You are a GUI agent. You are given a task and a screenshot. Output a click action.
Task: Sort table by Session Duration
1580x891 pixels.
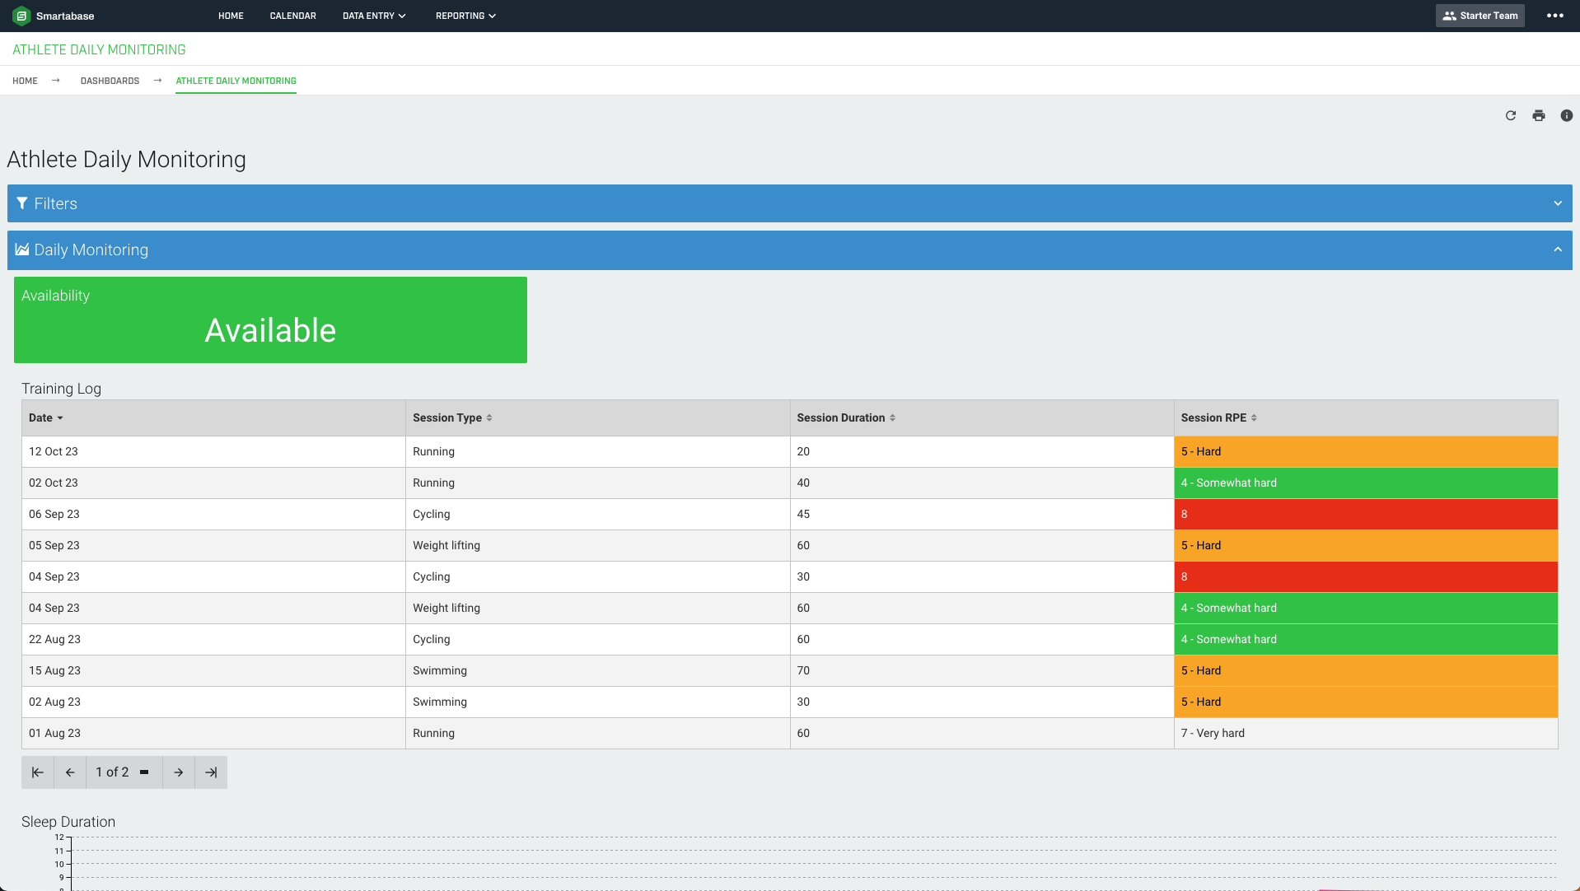pos(845,418)
